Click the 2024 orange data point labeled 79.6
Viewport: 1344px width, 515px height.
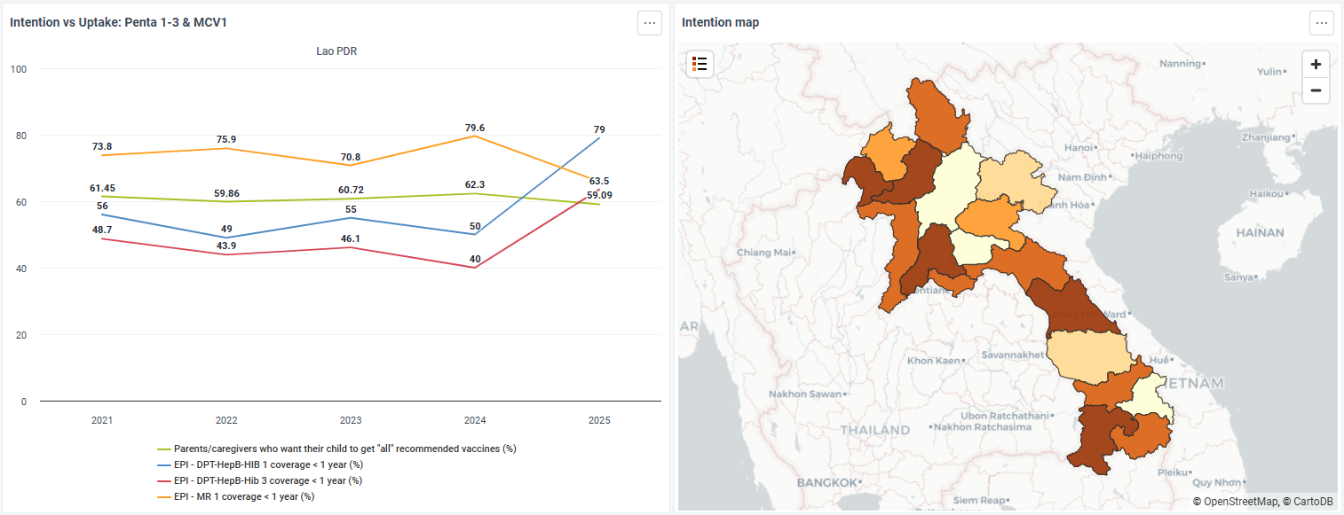(475, 136)
